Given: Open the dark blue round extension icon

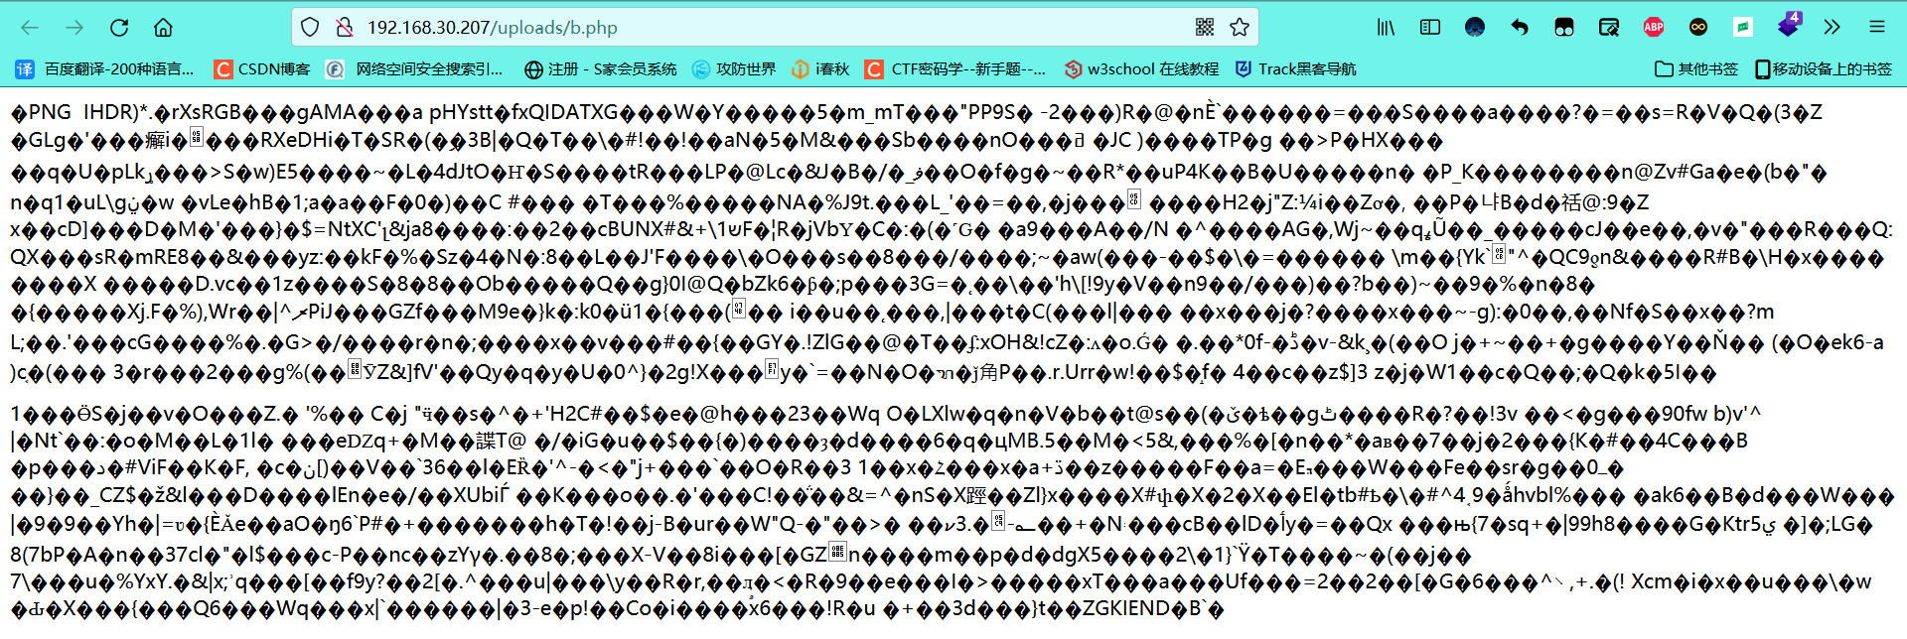Looking at the screenshot, I should click(x=1475, y=28).
